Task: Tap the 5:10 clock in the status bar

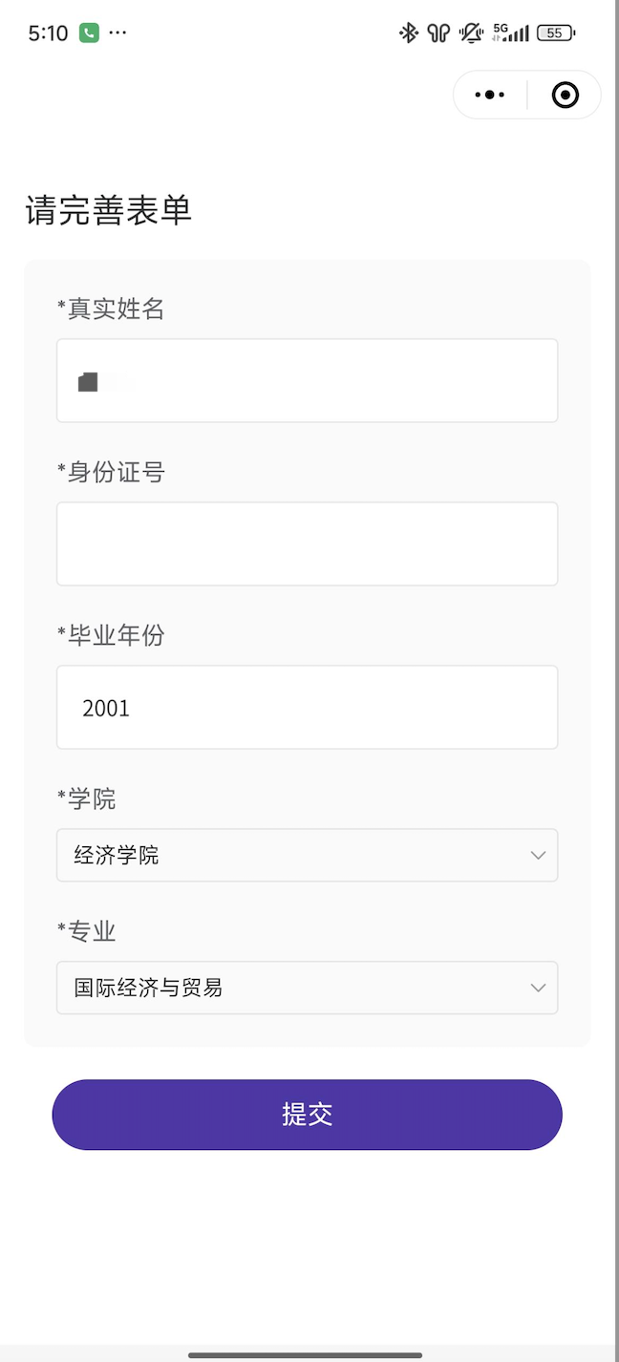Action: pos(48,33)
